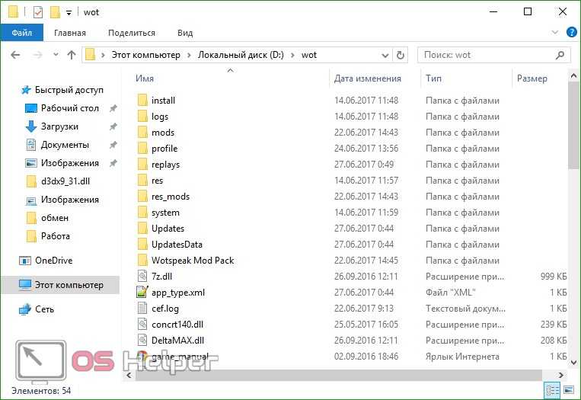Open the Quick Access Toolbar customize dropdown
The image size is (581, 400).
point(69,13)
